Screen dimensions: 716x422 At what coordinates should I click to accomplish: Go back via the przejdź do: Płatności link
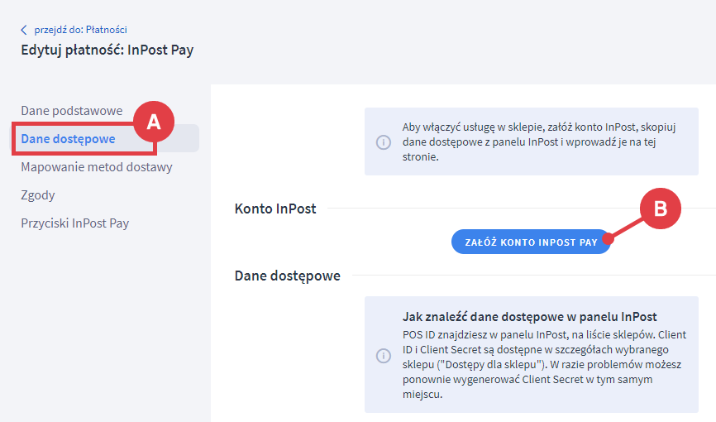click(x=80, y=30)
